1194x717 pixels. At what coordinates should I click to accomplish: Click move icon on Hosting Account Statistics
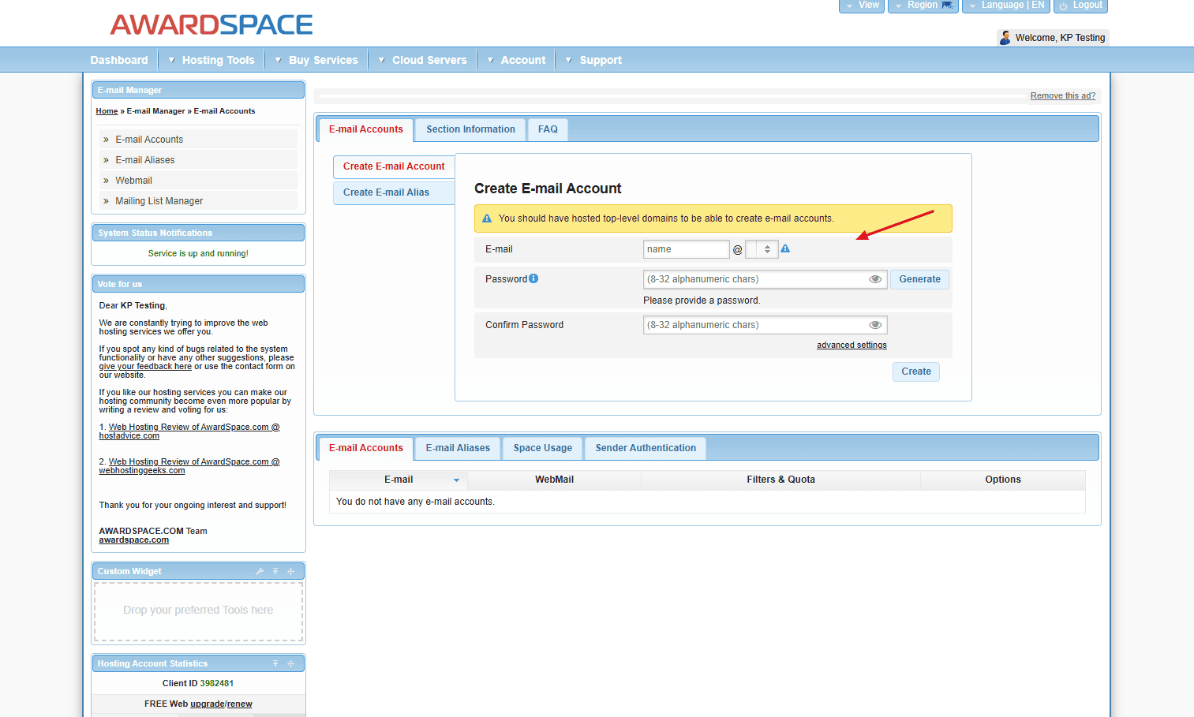pos(290,663)
